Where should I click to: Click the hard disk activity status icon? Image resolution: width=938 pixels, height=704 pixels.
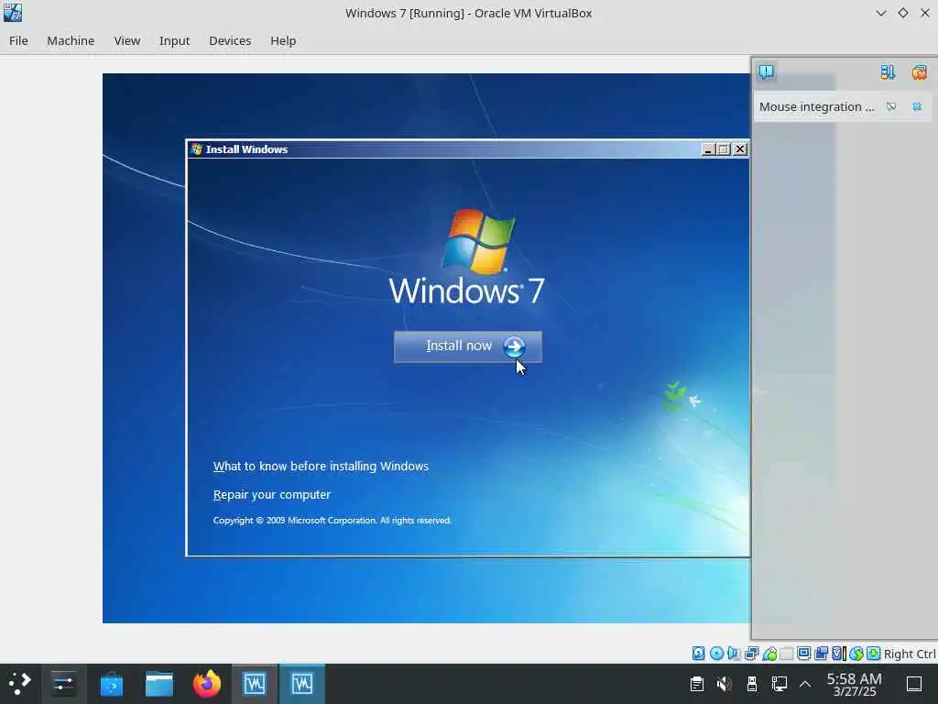point(698,653)
